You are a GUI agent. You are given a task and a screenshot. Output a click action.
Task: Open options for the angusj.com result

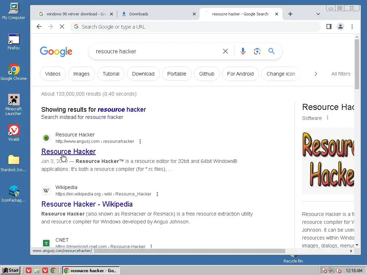pyautogui.click(x=140, y=141)
